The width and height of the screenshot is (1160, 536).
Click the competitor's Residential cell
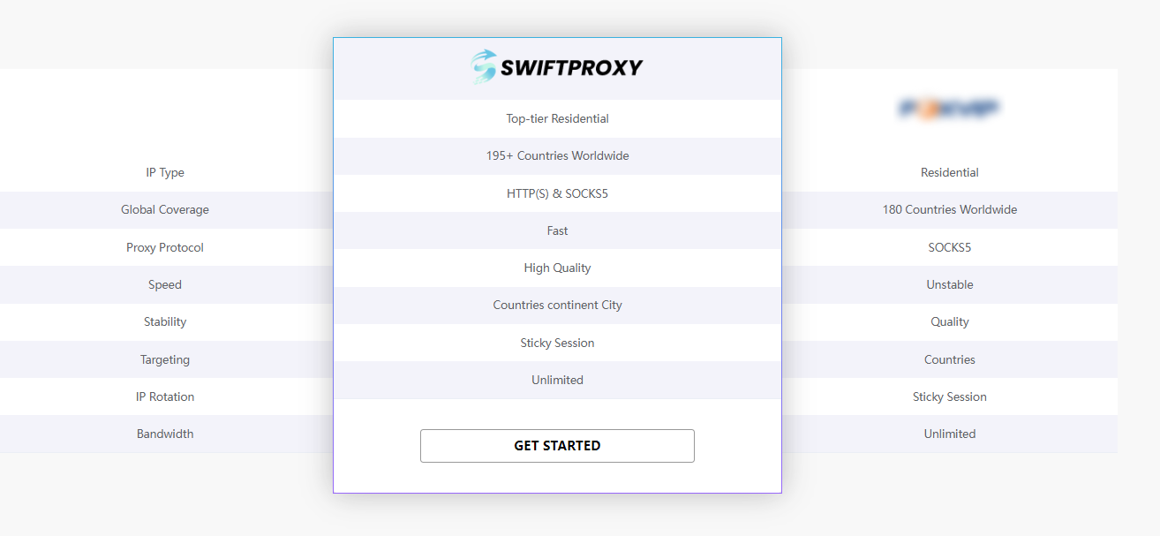click(x=950, y=172)
